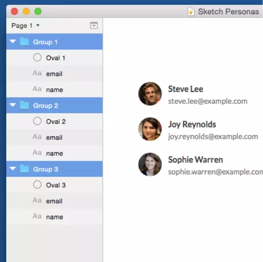Click the Group 2 folder icon
Image resolution: width=263 pixels, height=262 pixels.
(x=24, y=105)
